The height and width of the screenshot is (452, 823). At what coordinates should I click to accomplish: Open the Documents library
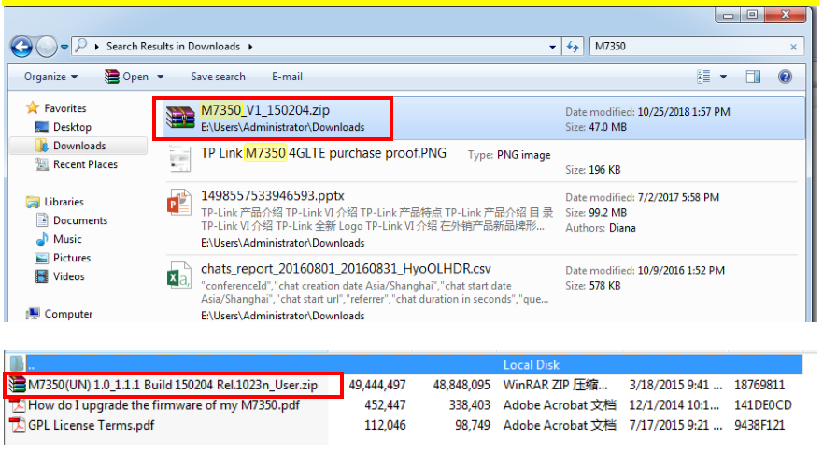coord(79,220)
